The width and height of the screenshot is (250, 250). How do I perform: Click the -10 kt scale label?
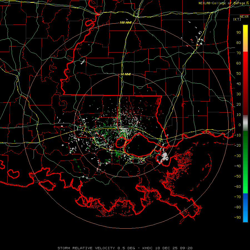point(237,135)
